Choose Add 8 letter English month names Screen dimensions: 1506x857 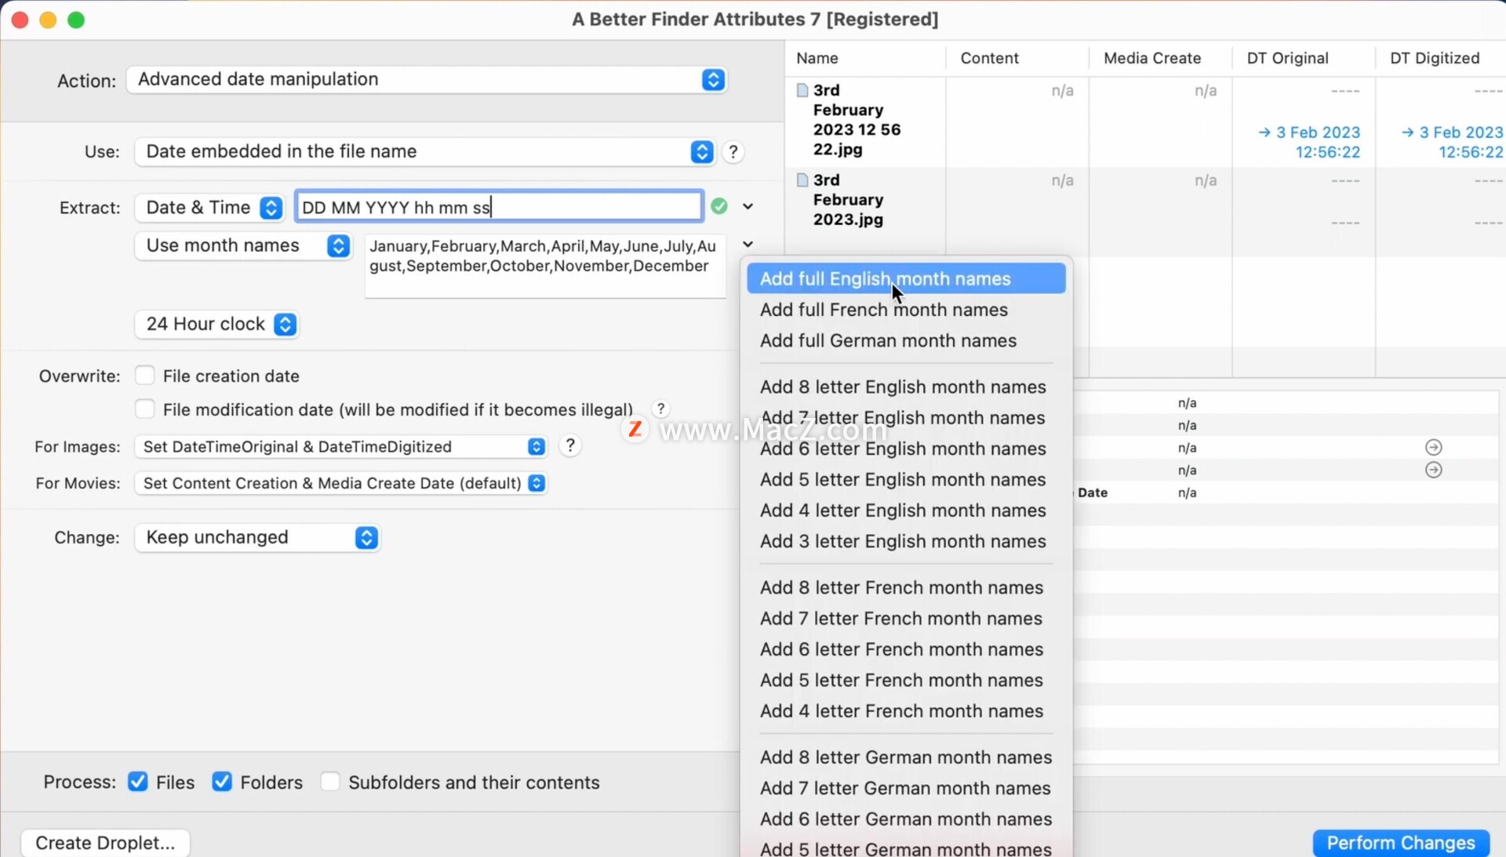coord(906,387)
